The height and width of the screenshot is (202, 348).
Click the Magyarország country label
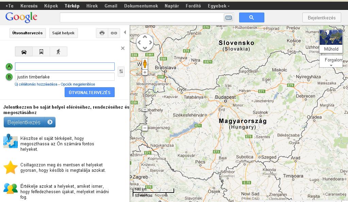click(243, 121)
